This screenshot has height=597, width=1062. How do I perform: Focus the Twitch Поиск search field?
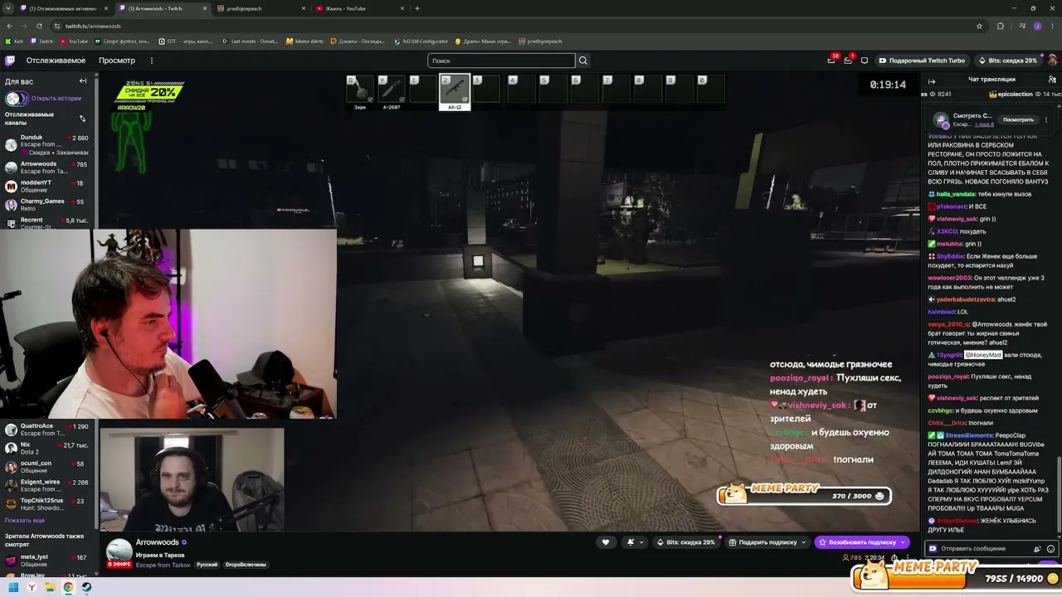point(501,61)
